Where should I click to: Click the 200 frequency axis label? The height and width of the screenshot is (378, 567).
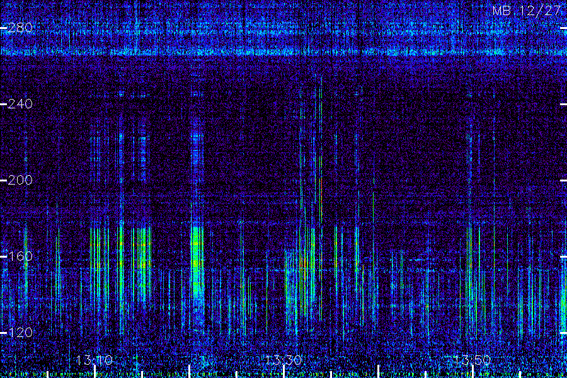coord(20,180)
